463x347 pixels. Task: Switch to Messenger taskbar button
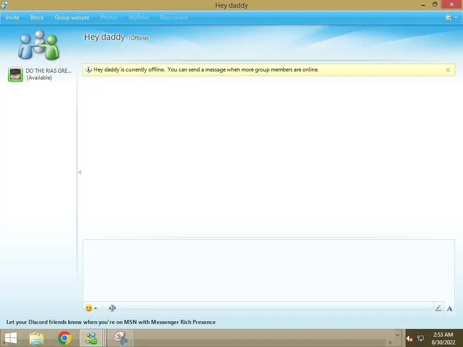click(x=91, y=338)
